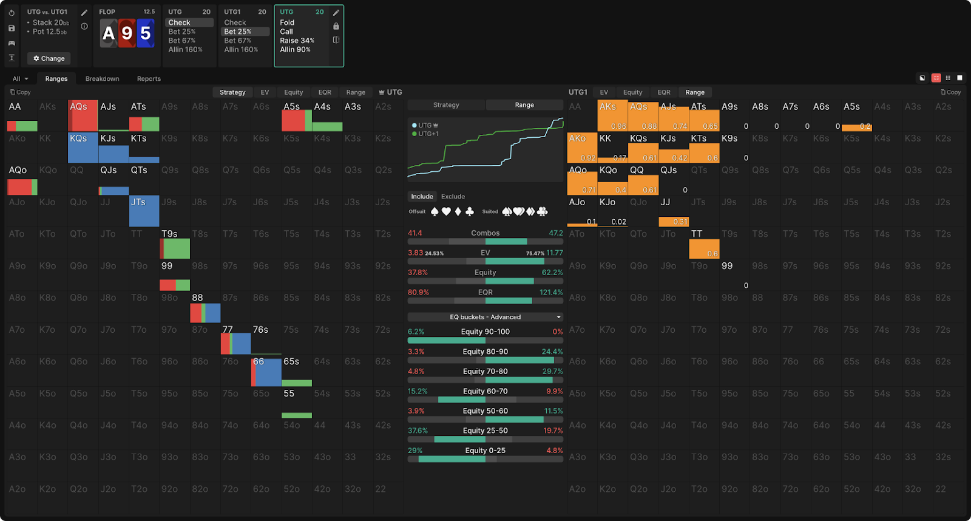Toggle the offsuit spade filter
The height and width of the screenshot is (521, 971).
pyautogui.click(x=435, y=211)
